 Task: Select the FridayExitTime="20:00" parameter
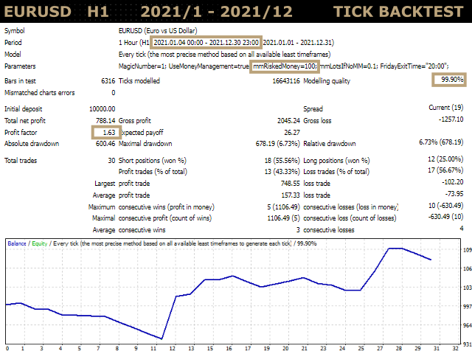tap(414, 66)
